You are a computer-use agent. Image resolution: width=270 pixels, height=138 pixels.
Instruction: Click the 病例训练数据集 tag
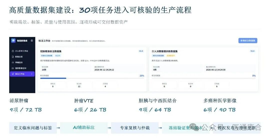(x=158, y=56)
